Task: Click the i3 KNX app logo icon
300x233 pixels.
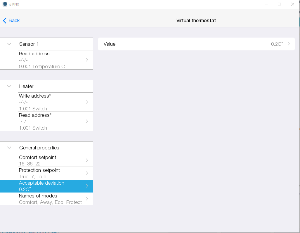Action: point(5,4)
